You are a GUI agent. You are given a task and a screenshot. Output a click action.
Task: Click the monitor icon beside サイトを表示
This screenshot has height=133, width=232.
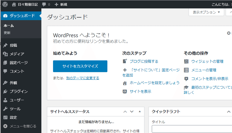point(125,92)
